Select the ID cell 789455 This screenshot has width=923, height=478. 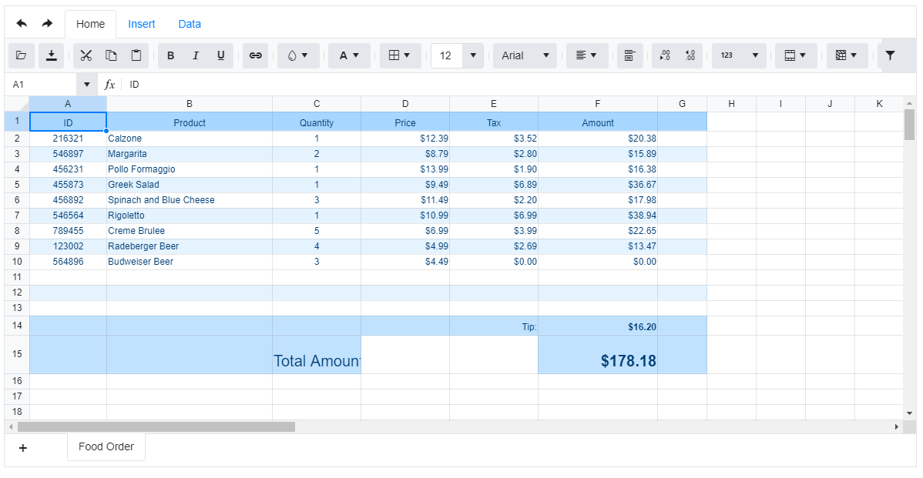(69, 231)
